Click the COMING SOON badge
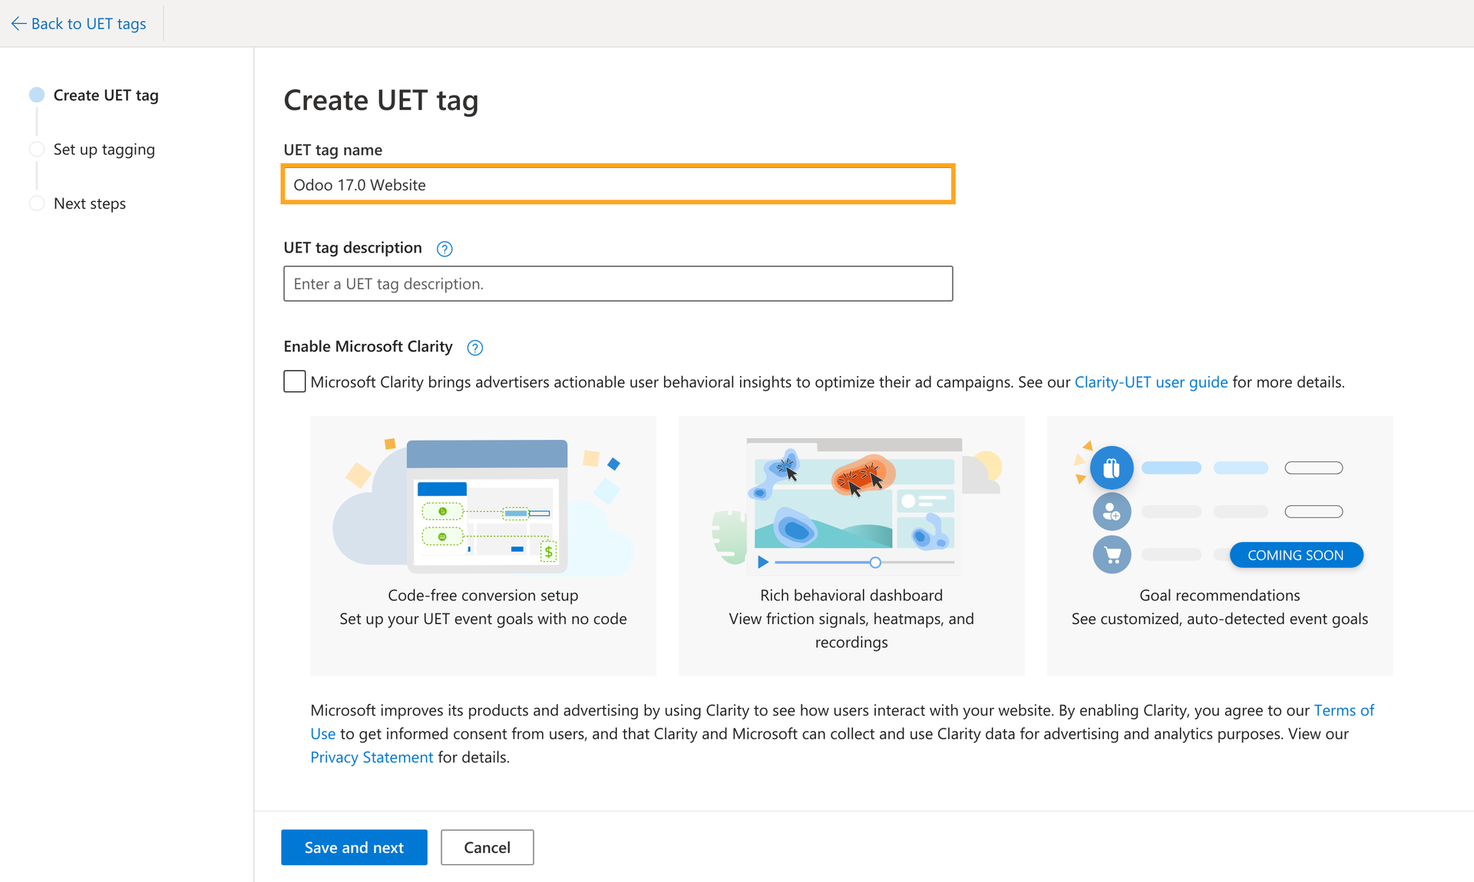The image size is (1474, 882). (1295, 555)
